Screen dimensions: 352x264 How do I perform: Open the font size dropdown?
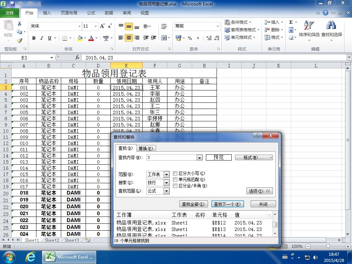point(96,26)
